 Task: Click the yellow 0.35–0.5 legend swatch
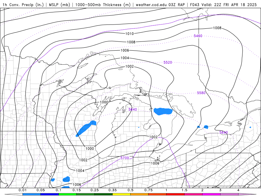pyautogui.click(x=121, y=194)
